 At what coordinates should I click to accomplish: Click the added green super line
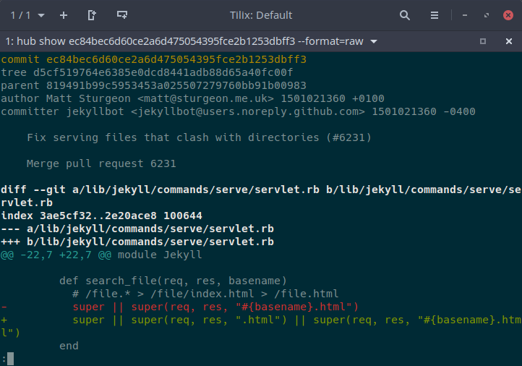(x=261, y=326)
